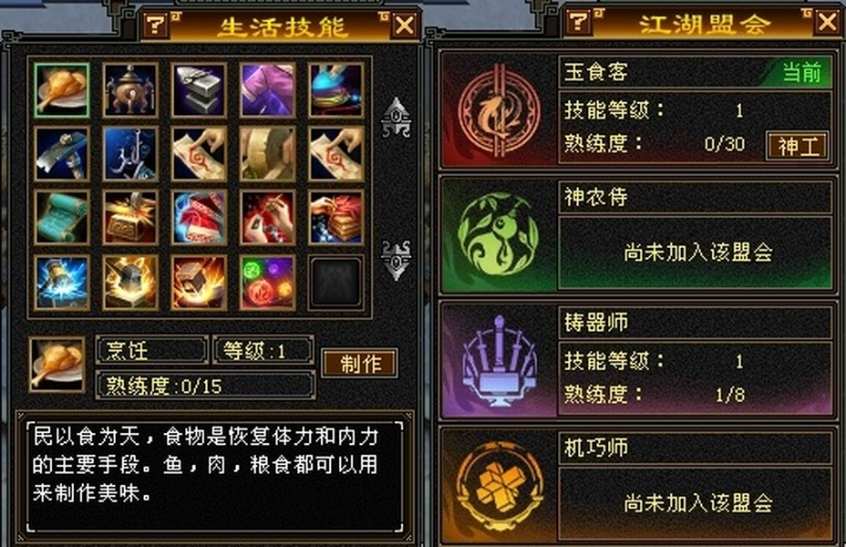Image resolution: width=846 pixels, height=547 pixels.
Task: Click the skill list scroll up arrow
Action: tap(397, 118)
